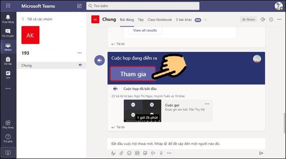Screen dimensions: 286x159
Task: Expand the 3 tab khác dropdown chevron
Action: [x=206, y=20]
